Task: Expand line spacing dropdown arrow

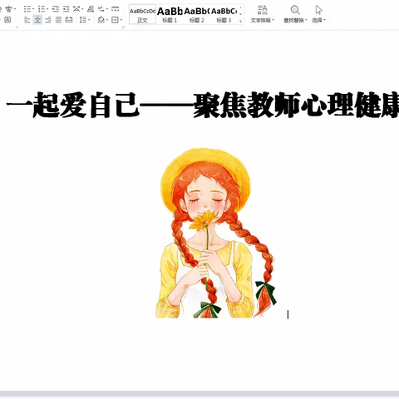Action: pyautogui.click(x=89, y=20)
